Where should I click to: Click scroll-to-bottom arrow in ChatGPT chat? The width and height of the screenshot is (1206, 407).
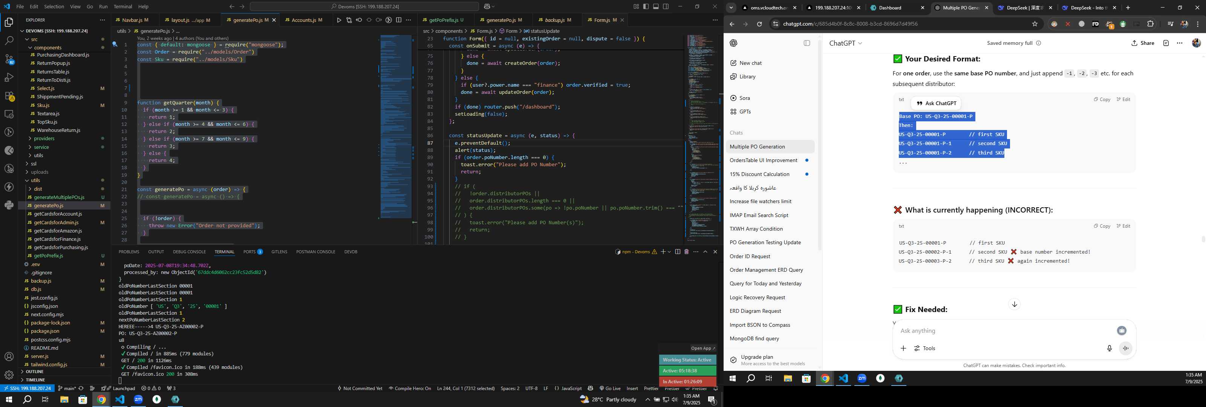(x=1014, y=304)
